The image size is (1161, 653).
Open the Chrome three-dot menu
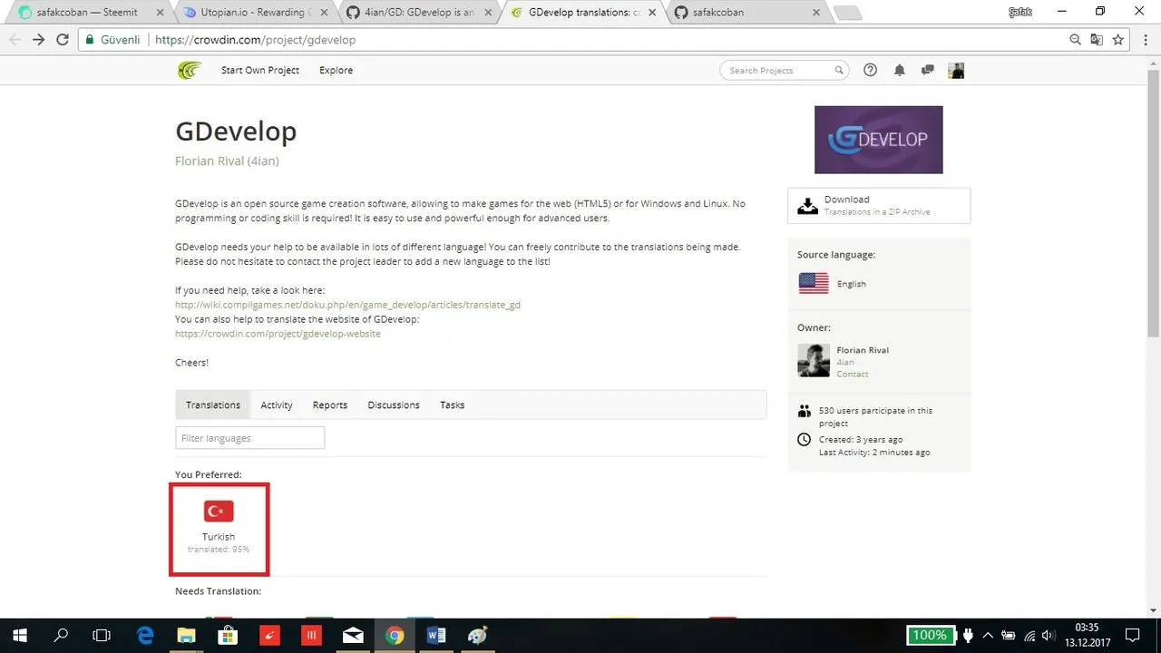[x=1146, y=40]
